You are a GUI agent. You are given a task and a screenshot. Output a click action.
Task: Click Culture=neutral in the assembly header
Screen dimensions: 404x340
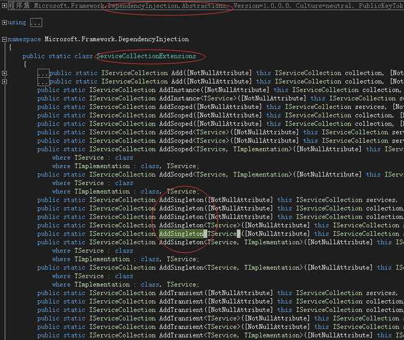pos(324,6)
